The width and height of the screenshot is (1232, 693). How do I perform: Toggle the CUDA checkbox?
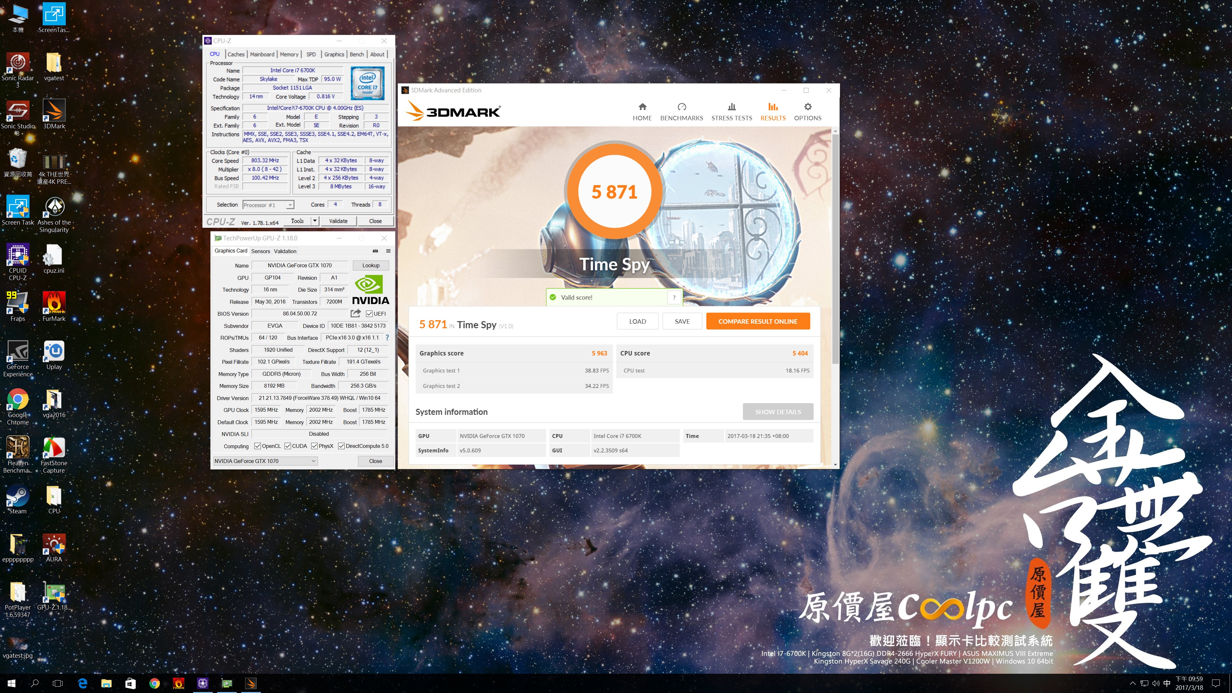[288, 446]
